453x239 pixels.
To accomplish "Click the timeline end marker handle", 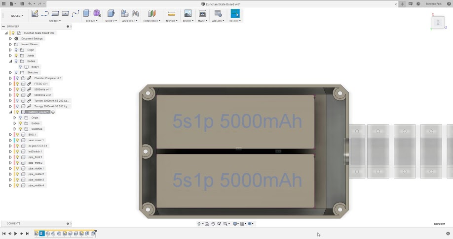I will click(96, 233).
